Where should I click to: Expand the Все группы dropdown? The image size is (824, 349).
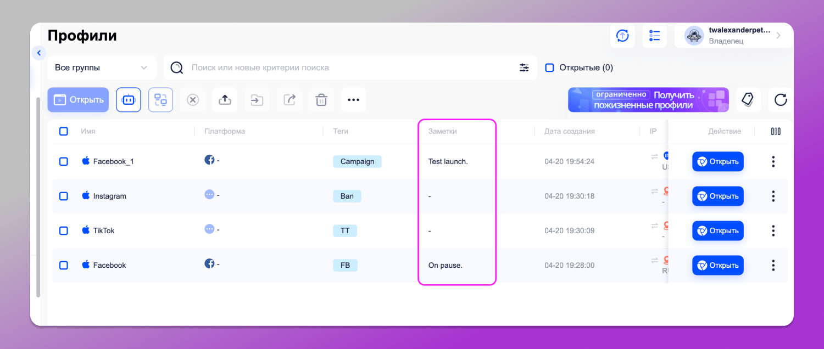(101, 68)
